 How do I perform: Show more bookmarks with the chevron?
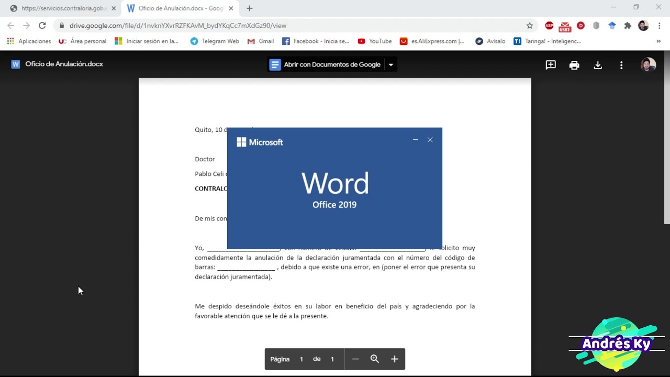point(658,41)
